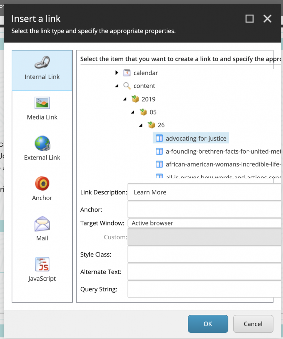Click the calendar item icon in tree
This screenshot has width=283, height=339.
127,73
